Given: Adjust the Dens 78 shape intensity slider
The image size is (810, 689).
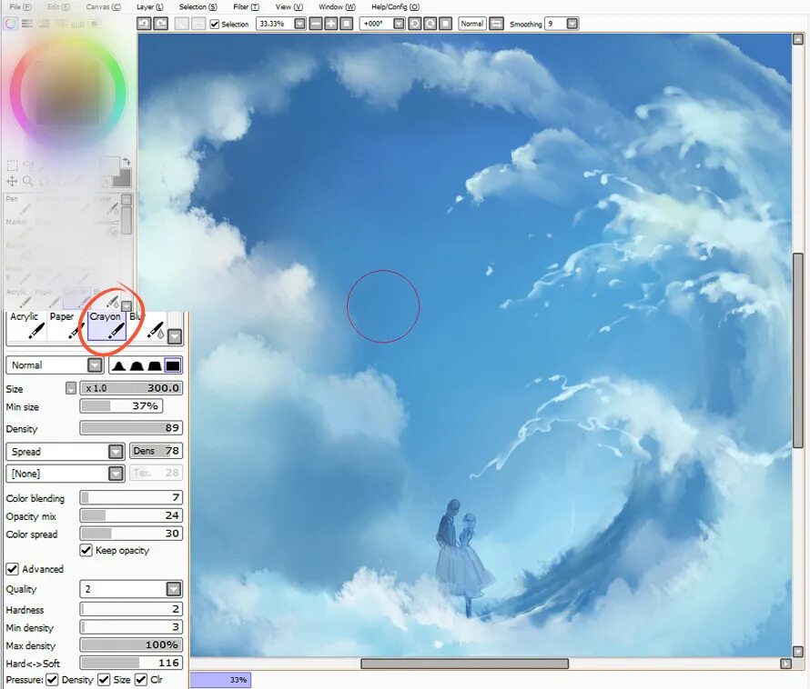Looking at the screenshot, I should pyautogui.click(x=156, y=451).
